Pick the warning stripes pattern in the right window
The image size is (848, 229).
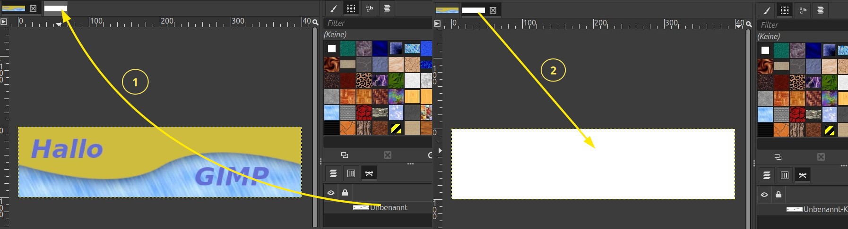pos(830,131)
